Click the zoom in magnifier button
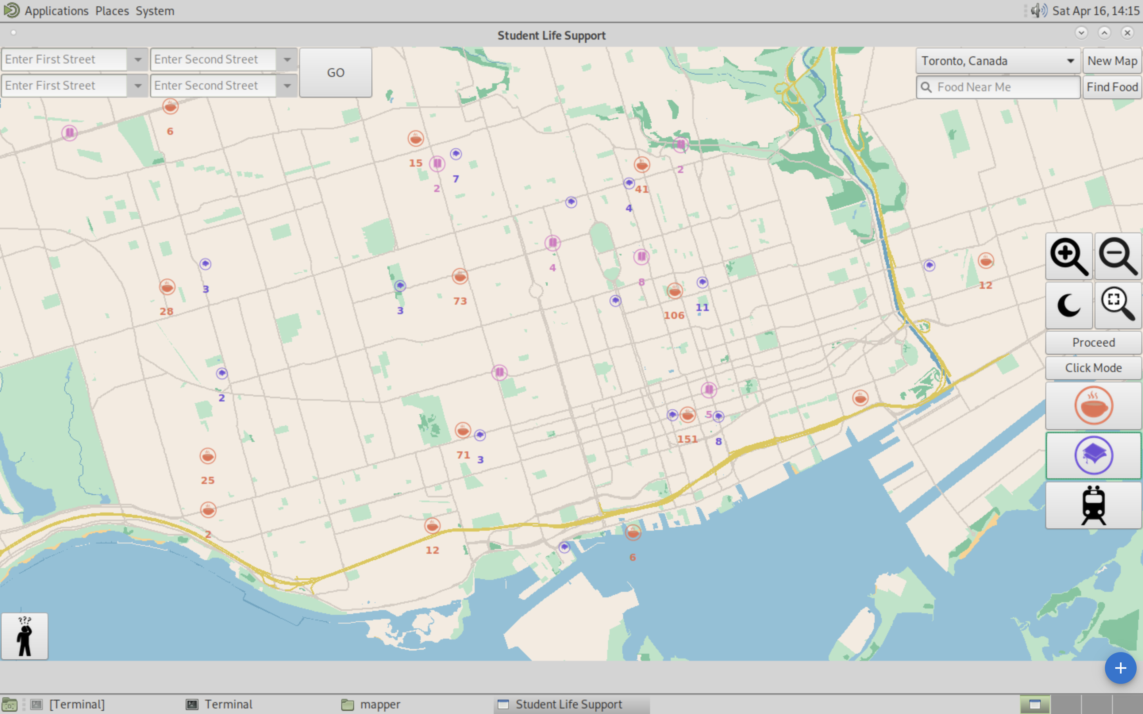Image resolution: width=1143 pixels, height=714 pixels. (1069, 256)
